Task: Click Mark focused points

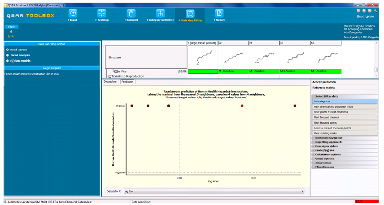Action: coord(345,123)
